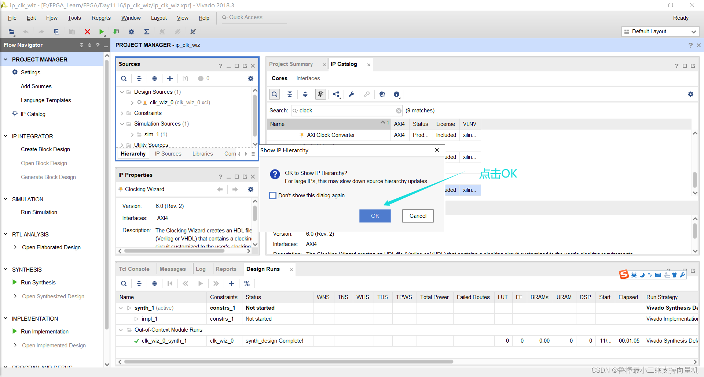
Task: Click IP Catalog search icon
Action: pyautogui.click(x=274, y=94)
